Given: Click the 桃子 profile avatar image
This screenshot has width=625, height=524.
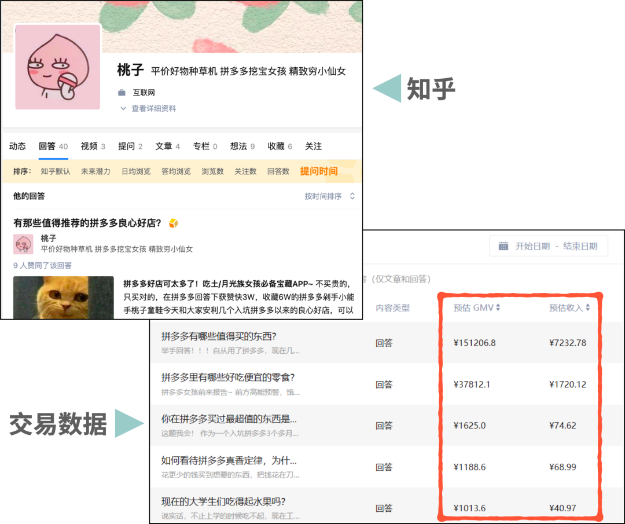Looking at the screenshot, I should pyautogui.click(x=58, y=67).
